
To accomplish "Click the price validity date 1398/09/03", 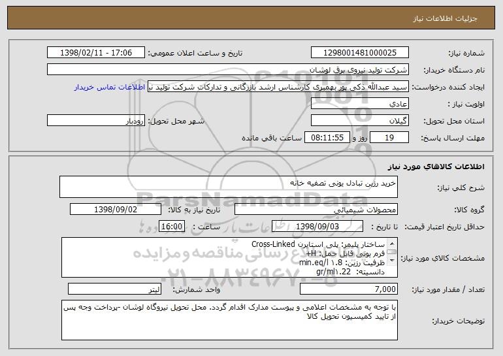I will point(317,227).
